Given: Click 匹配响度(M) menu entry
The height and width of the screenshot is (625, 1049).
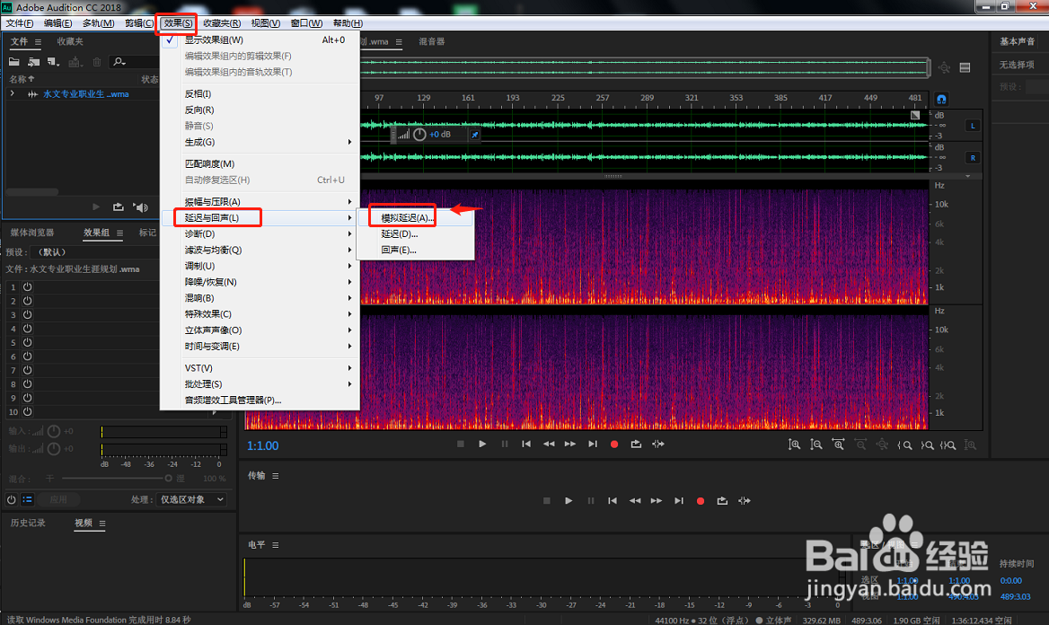Looking at the screenshot, I should (x=260, y=163).
